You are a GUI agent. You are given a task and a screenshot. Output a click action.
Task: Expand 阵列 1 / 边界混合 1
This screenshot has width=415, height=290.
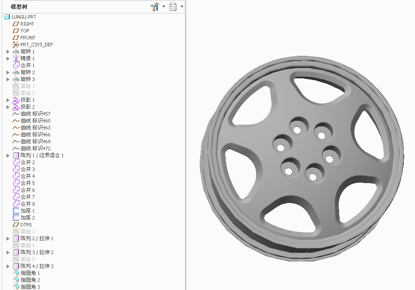coord(8,155)
